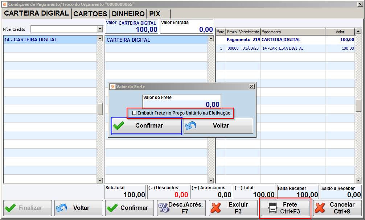Screen dimensions: 365x220
Task: Click the green checkmark icon on Finalizar
Action: tap(10, 208)
